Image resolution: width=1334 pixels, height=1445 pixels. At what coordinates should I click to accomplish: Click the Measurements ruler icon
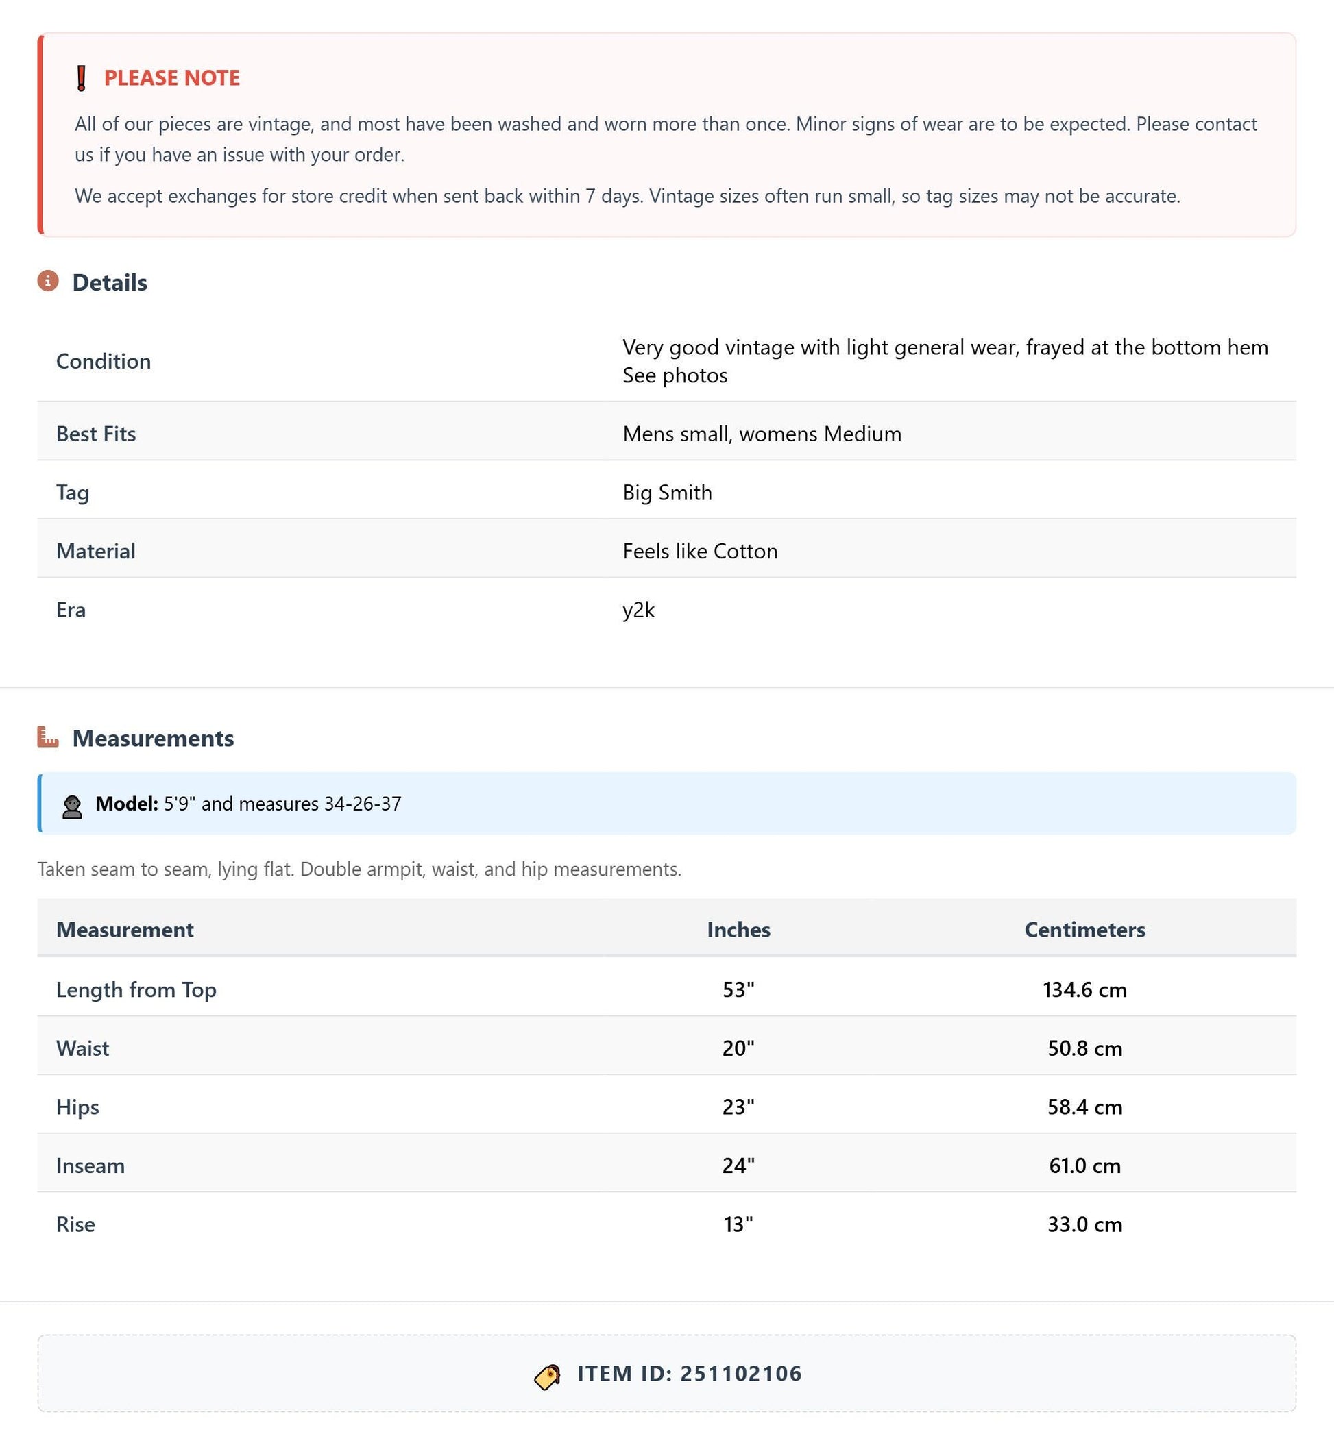[x=49, y=737]
